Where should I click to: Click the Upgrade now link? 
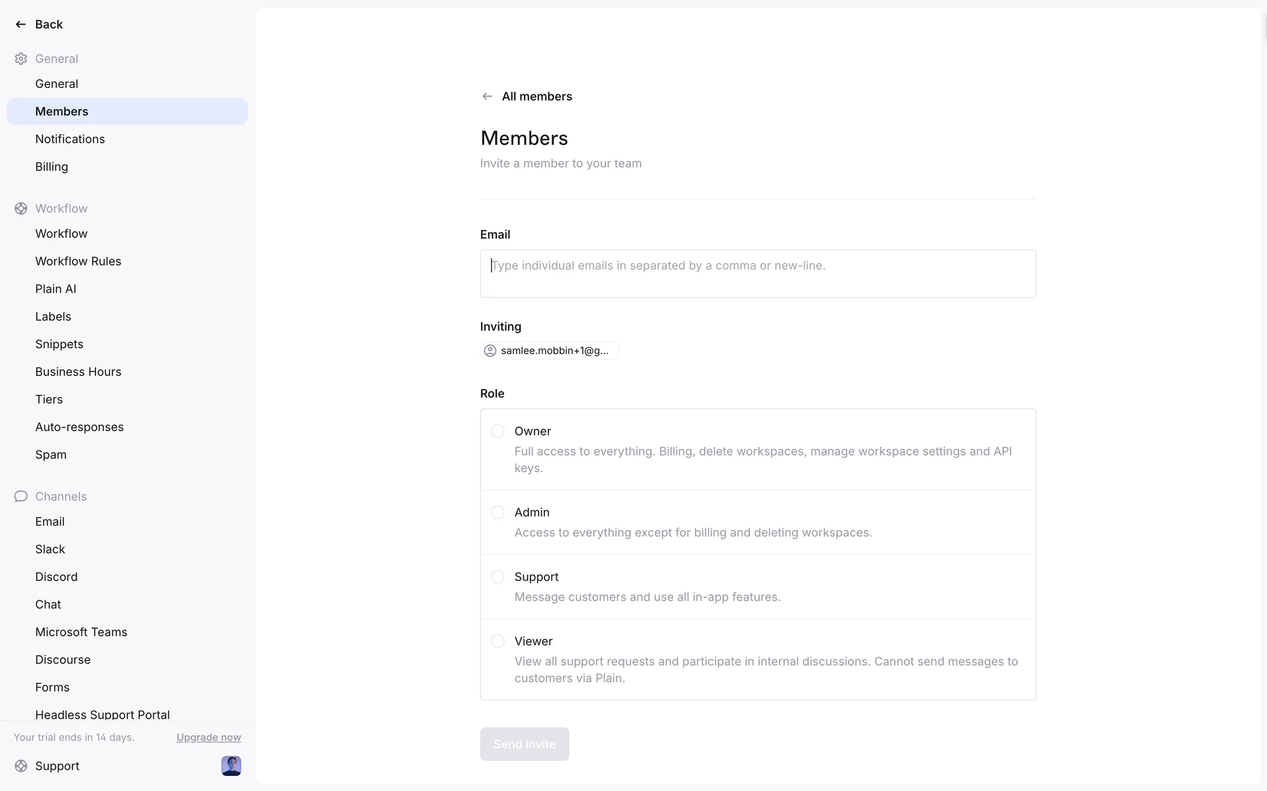209,738
